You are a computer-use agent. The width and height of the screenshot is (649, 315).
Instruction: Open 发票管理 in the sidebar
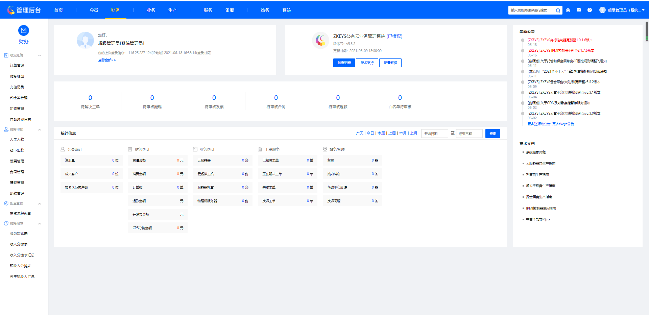(x=17, y=161)
